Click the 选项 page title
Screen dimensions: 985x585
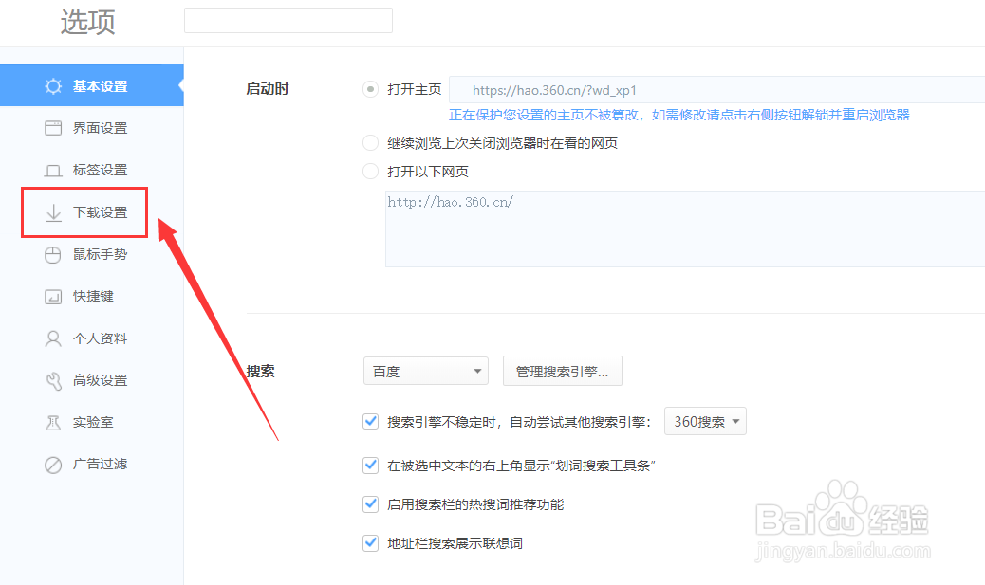[x=88, y=22]
